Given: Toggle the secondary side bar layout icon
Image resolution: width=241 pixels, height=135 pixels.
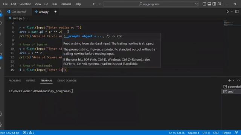Looking at the screenshot, I should pos(214,4).
